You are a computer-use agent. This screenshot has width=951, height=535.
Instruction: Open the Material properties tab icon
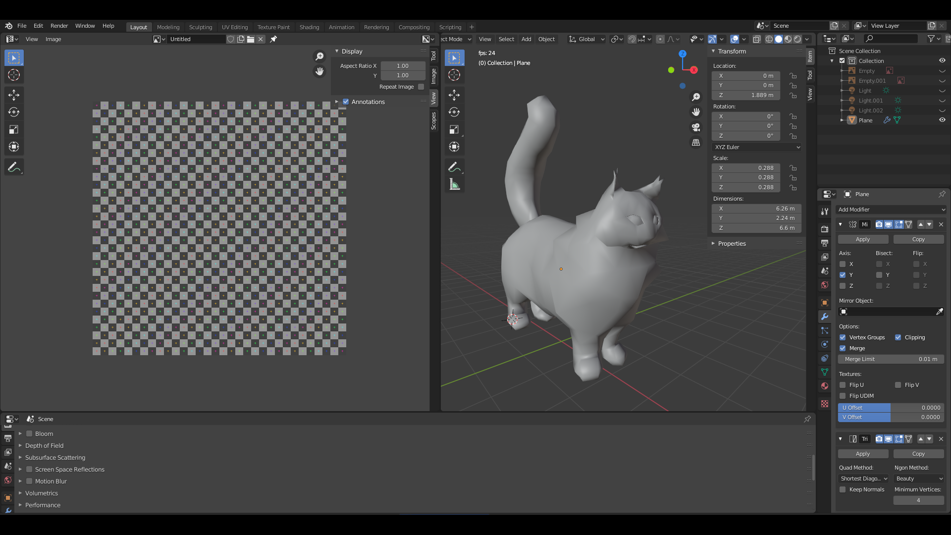pyautogui.click(x=825, y=386)
